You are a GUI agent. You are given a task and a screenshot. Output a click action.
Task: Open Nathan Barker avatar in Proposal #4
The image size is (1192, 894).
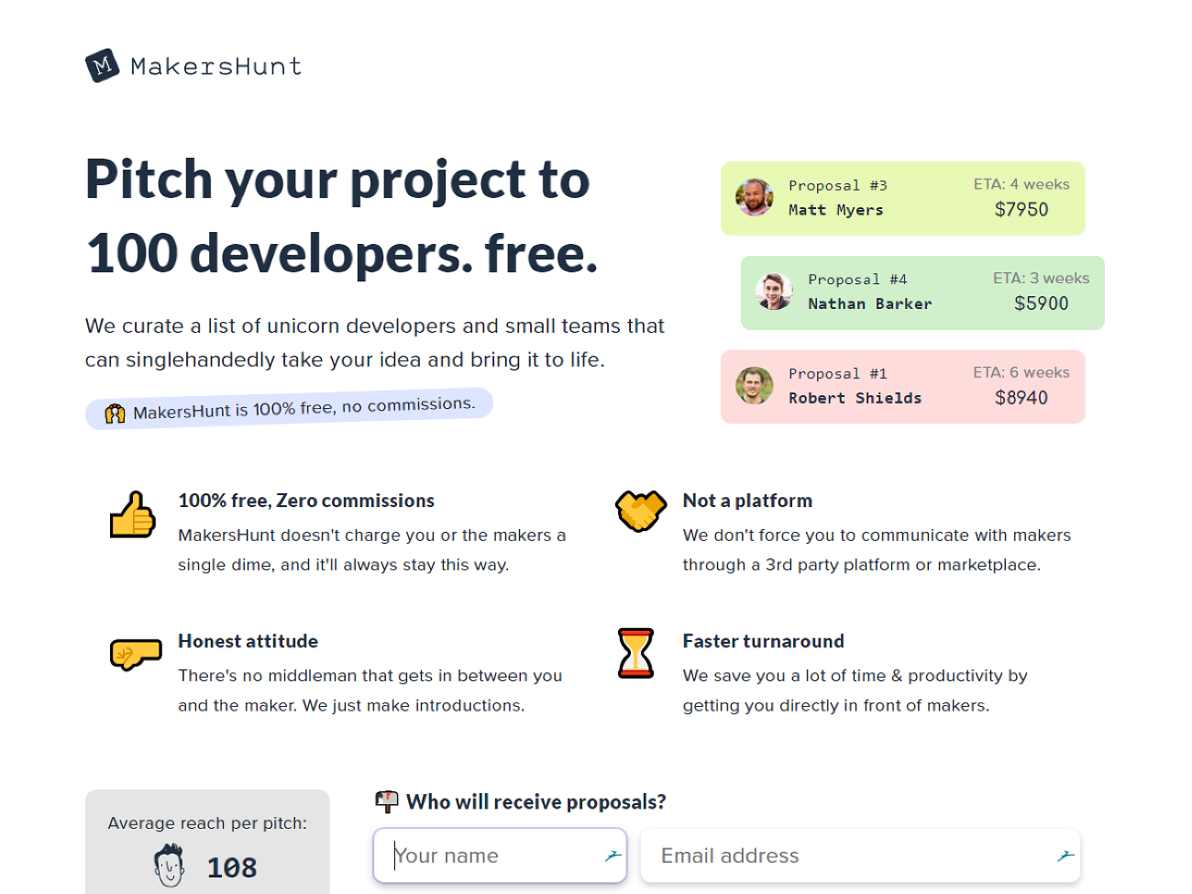tap(774, 292)
